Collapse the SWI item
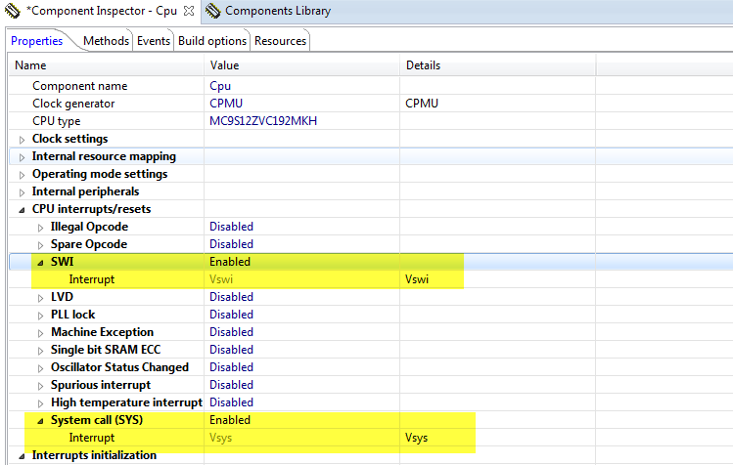 point(41,263)
